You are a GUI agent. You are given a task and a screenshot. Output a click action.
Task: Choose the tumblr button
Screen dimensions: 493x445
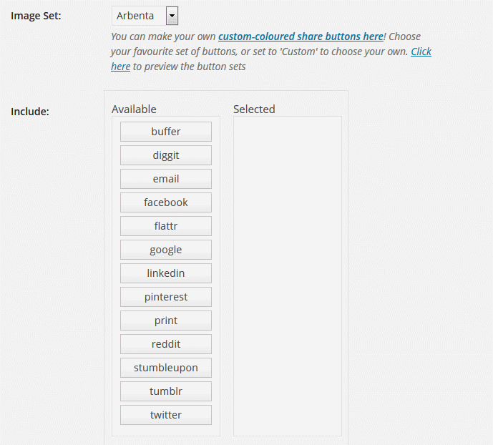[x=166, y=391]
